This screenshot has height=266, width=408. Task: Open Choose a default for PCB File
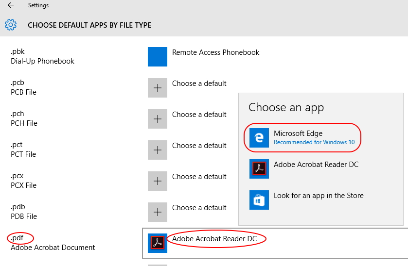point(199,83)
